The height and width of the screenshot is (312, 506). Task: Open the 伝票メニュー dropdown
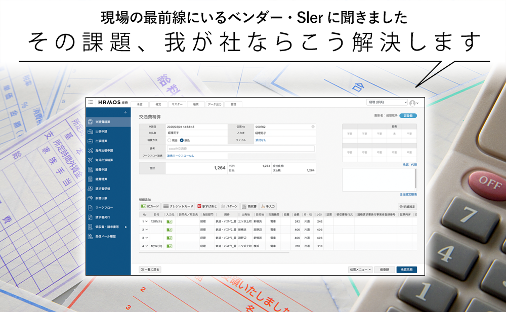359,269
